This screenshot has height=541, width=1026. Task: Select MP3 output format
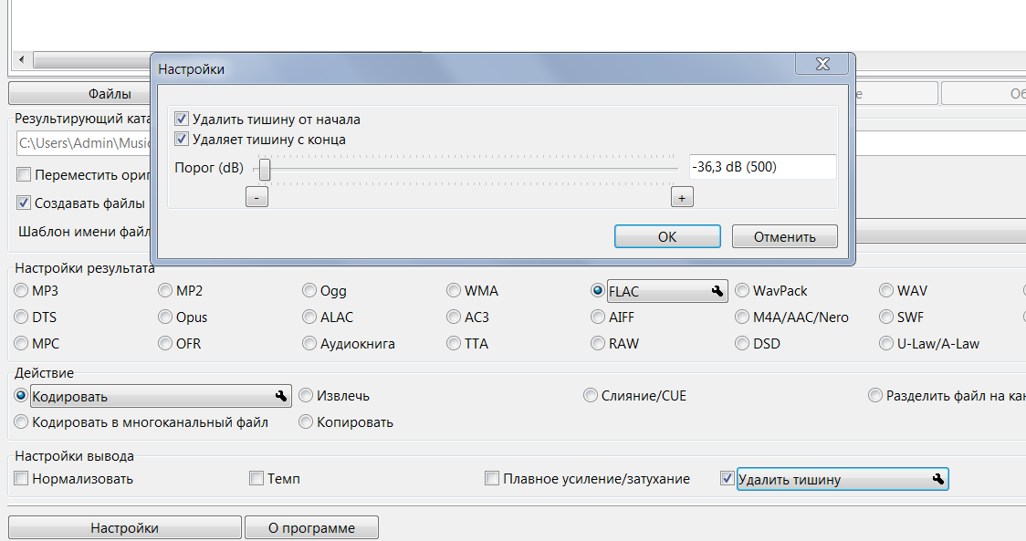(x=22, y=291)
